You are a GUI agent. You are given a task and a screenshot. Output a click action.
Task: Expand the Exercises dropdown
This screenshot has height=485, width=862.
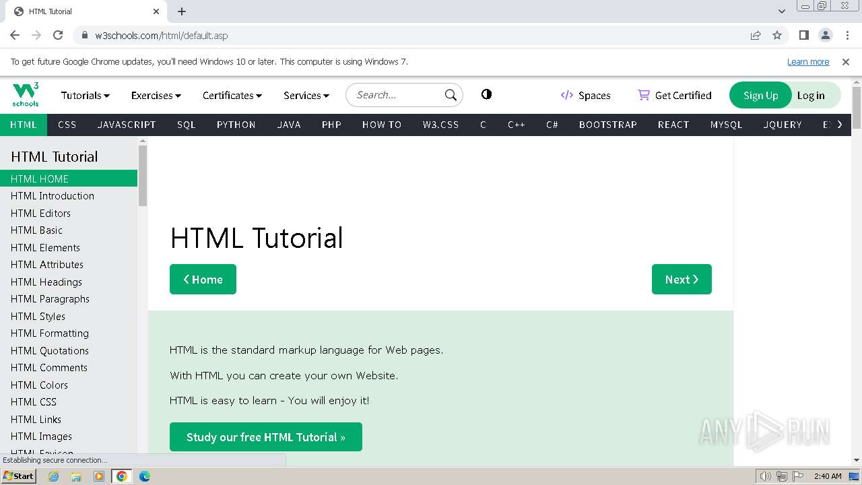tap(156, 95)
